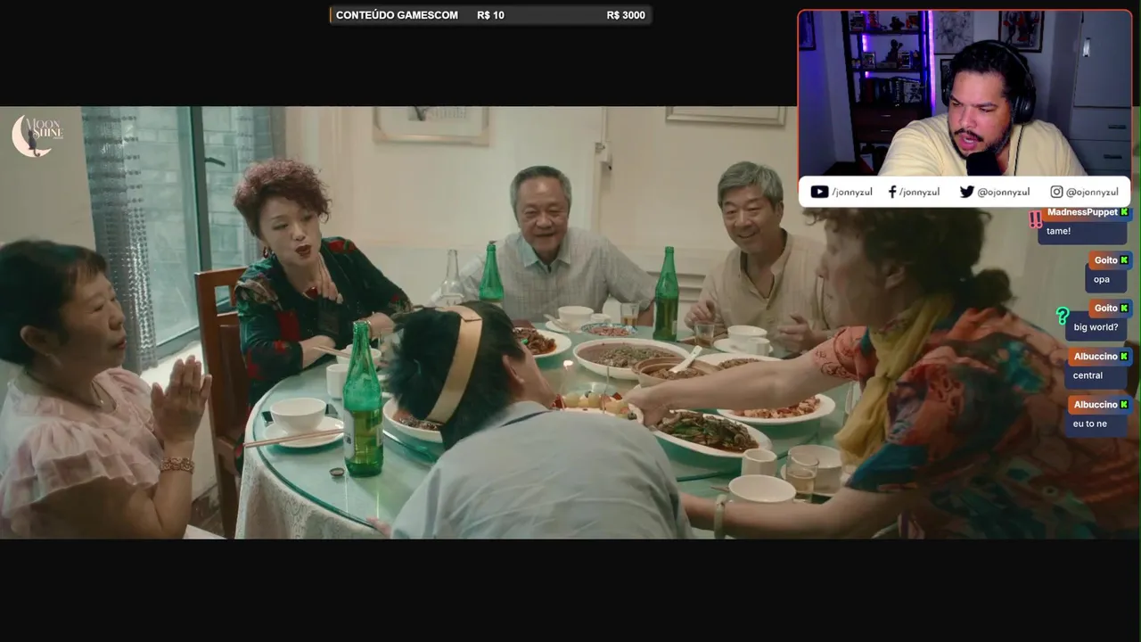Viewport: 1141px width, 642px height.
Task: Click the Goito username above "opa"
Action: tap(1105, 260)
